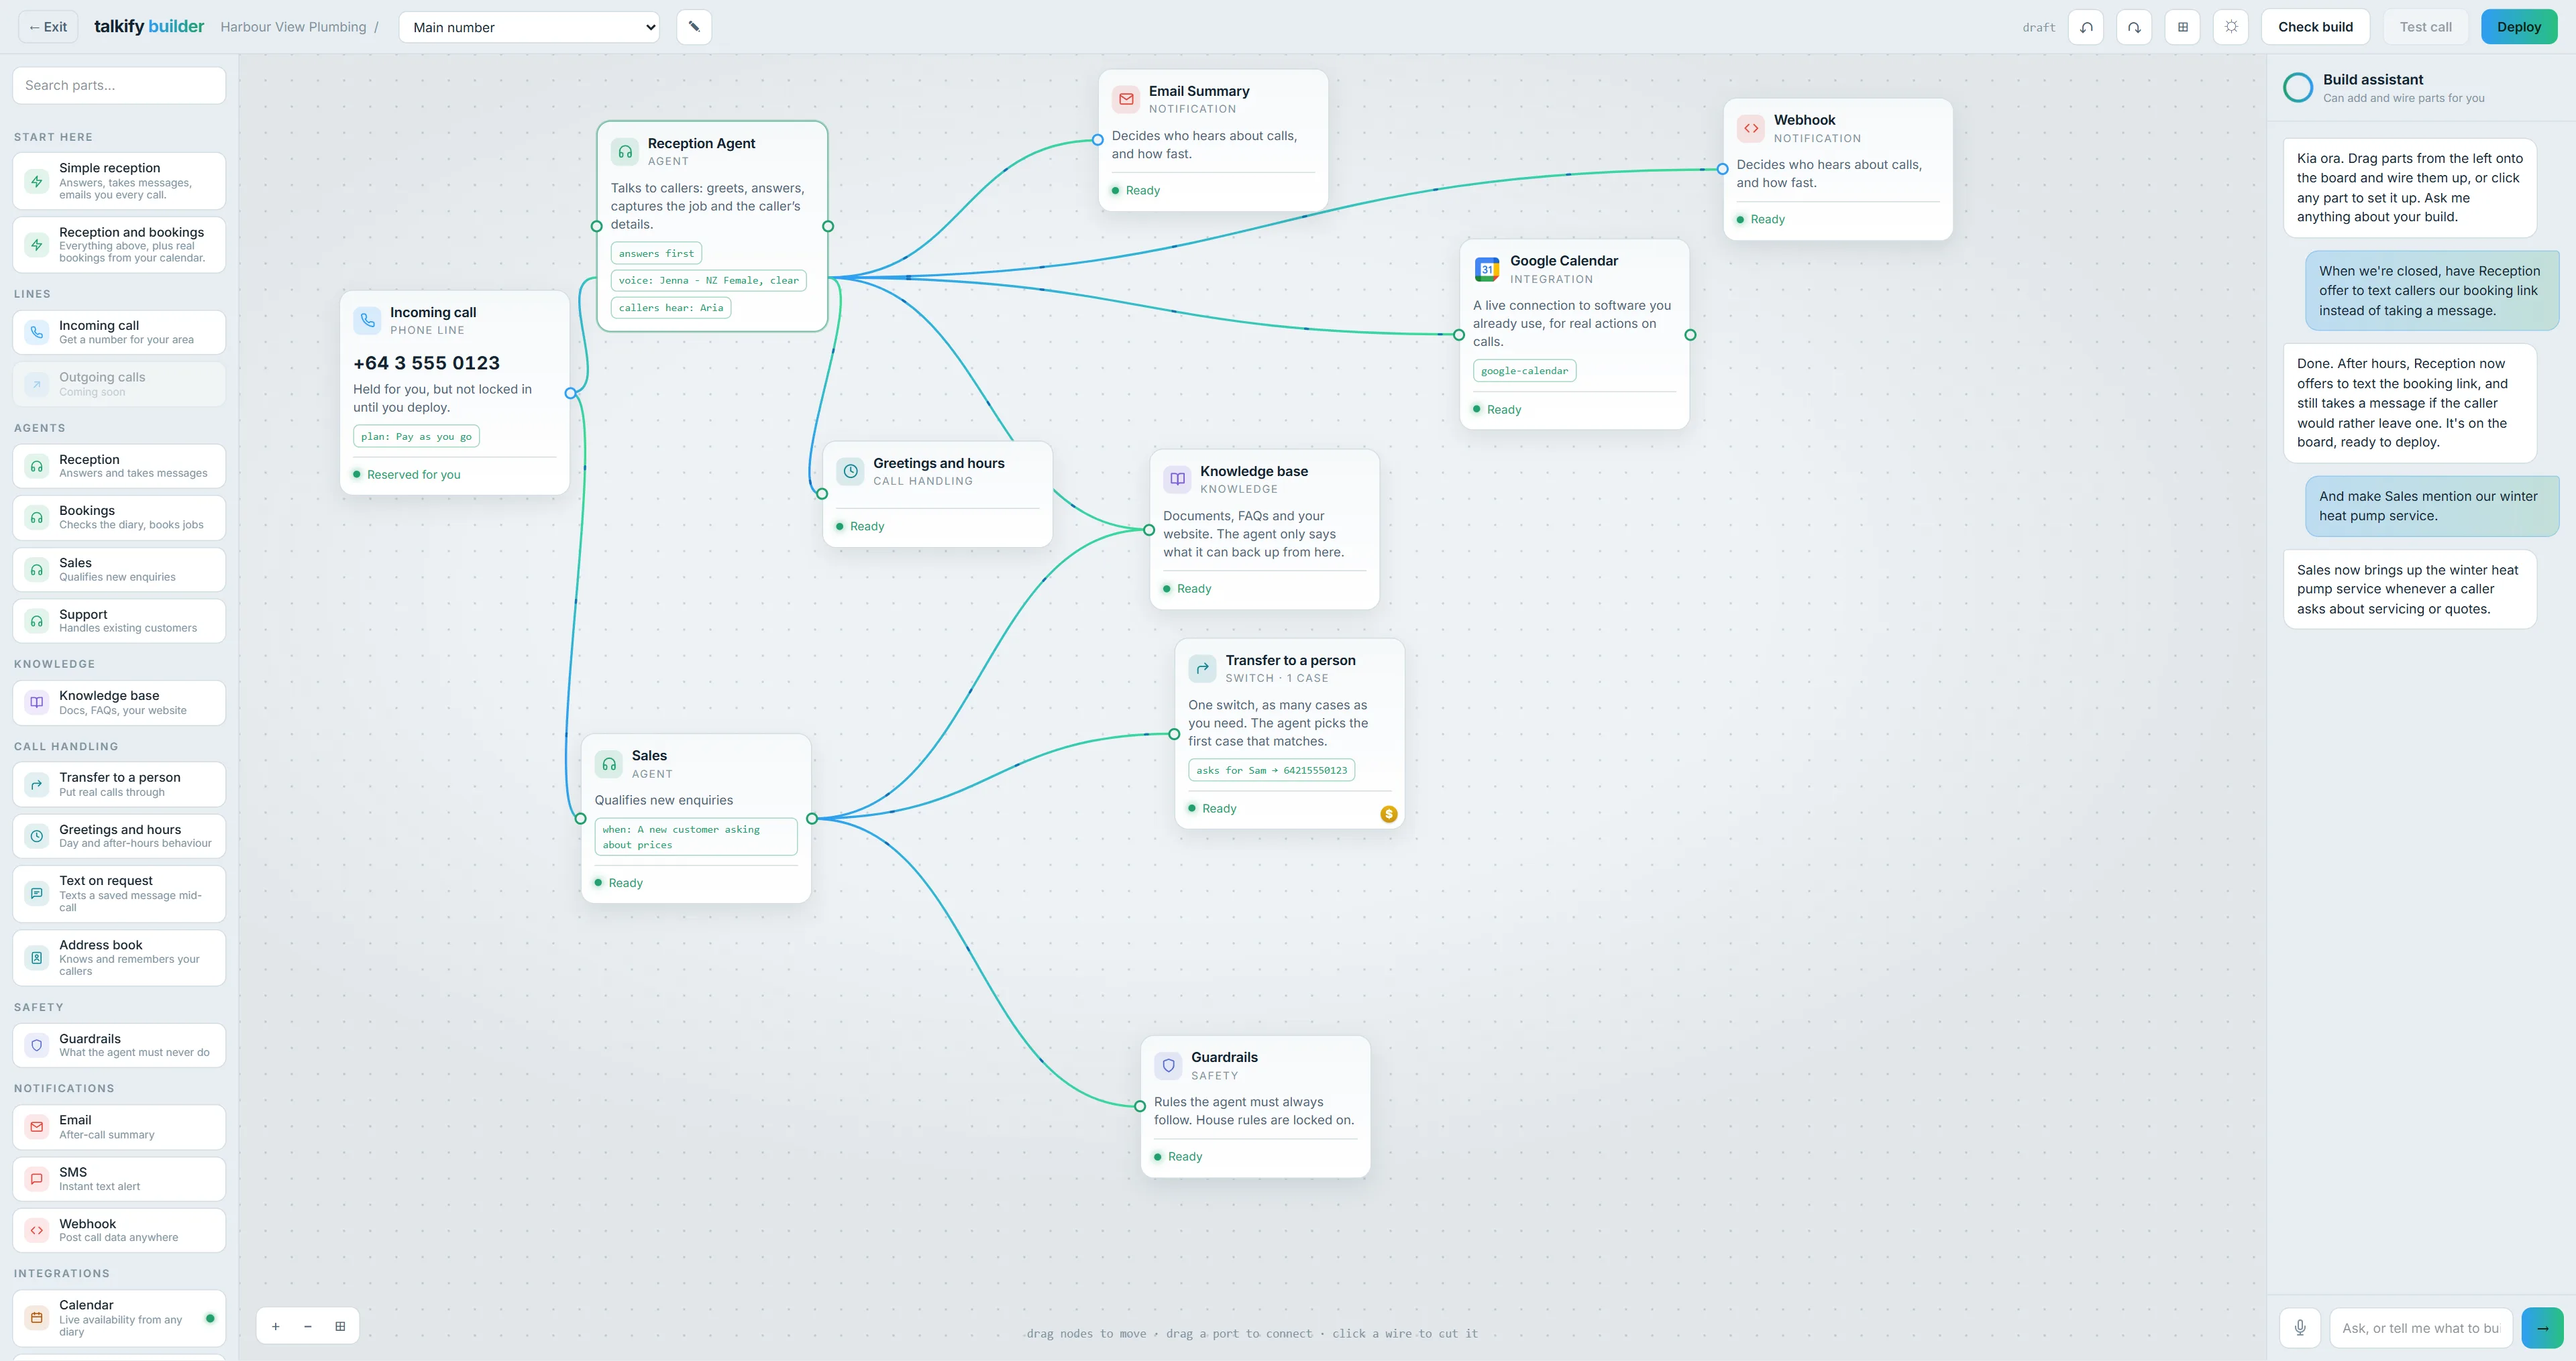The image size is (2576, 1361).
Task: Click the 'answers first' tag on Reception Agent
Action: click(x=656, y=253)
